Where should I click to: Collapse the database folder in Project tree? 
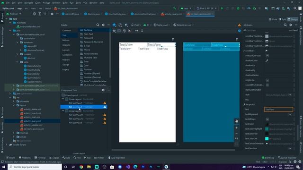point(18,42)
